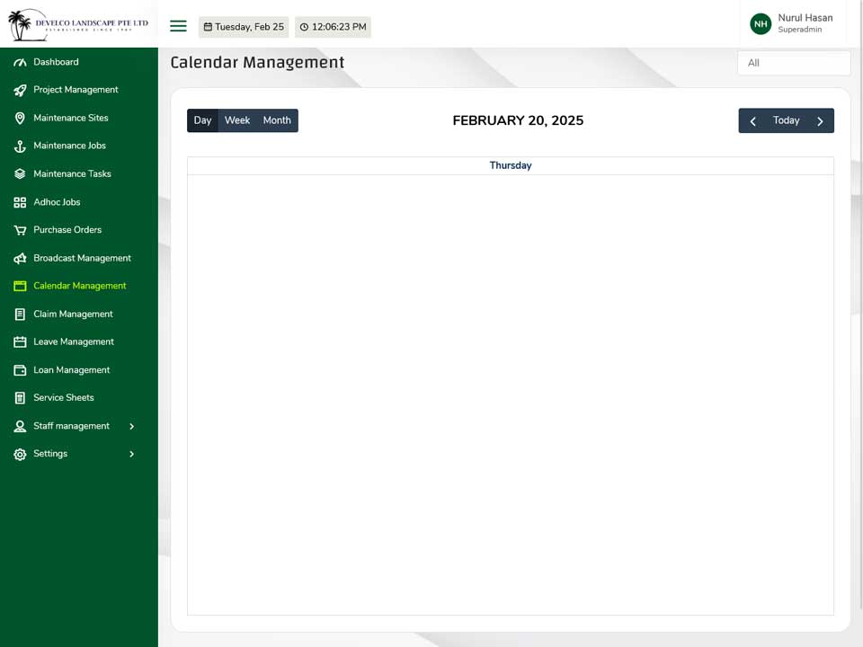Click the Today button
This screenshot has width=863, height=647.
pyautogui.click(x=786, y=120)
